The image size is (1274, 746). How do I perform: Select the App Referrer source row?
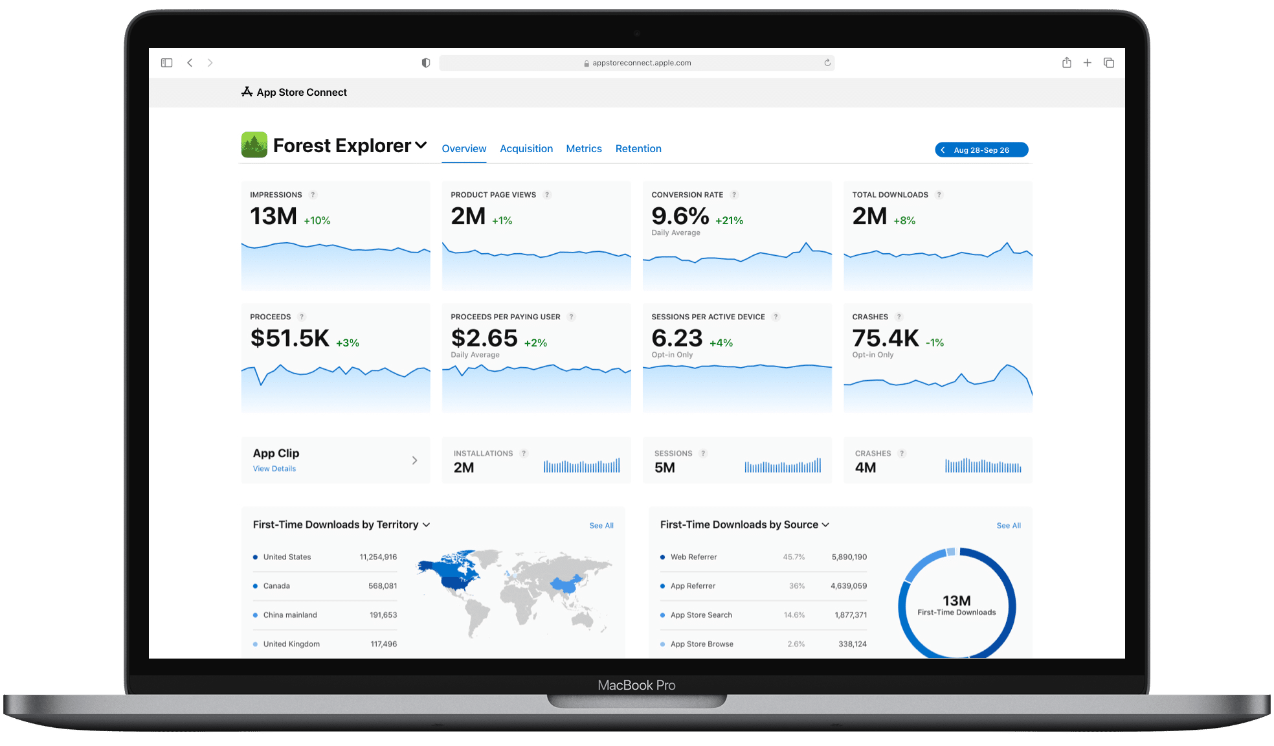coord(764,586)
